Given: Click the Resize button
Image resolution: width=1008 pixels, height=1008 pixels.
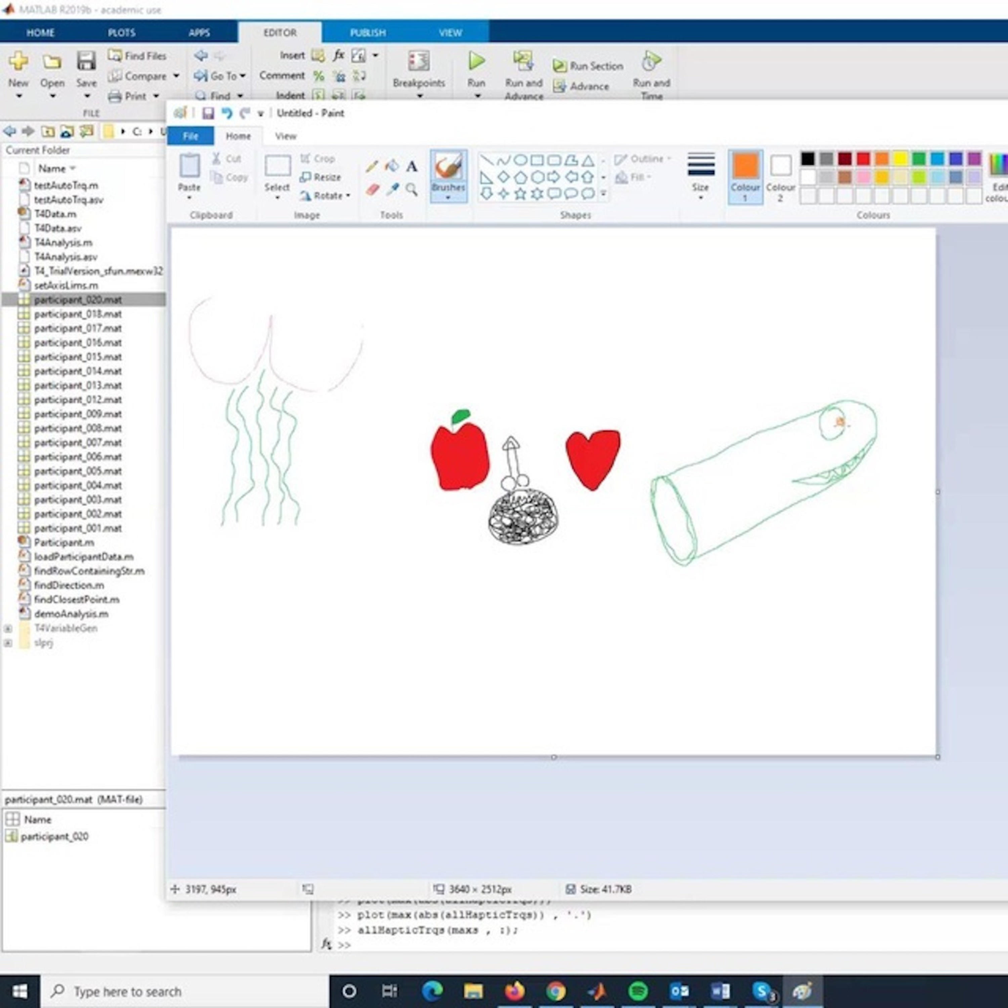Looking at the screenshot, I should [x=320, y=177].
